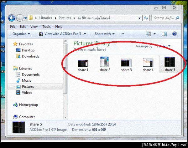Open the recent locations dropdown arrow
The image size is (188, 148).
click(x=26, y=18)
